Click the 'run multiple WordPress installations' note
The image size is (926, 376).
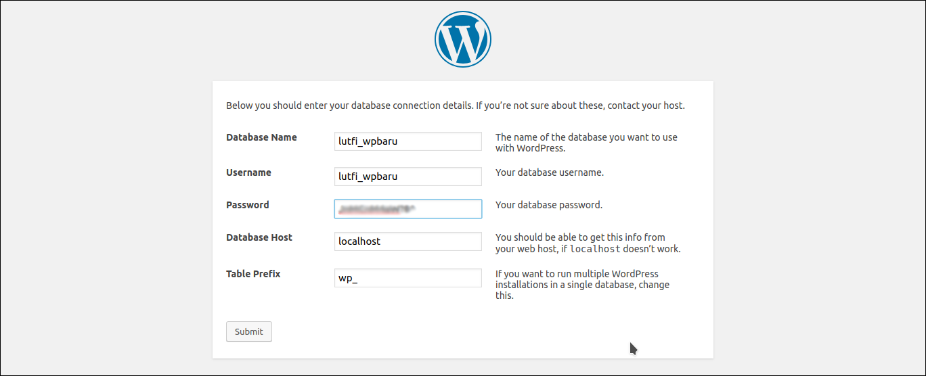[x=582, y=285]
